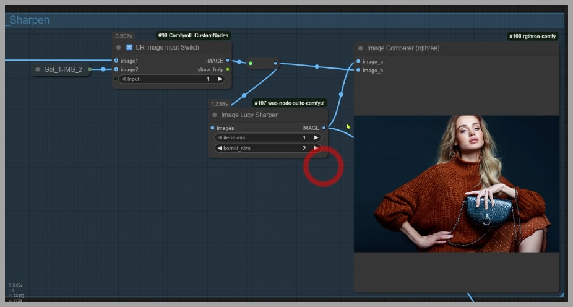The height and width of the screenshot is (307, 573).
Task: Decrease the Input value with left arrow
Action: 123,79
